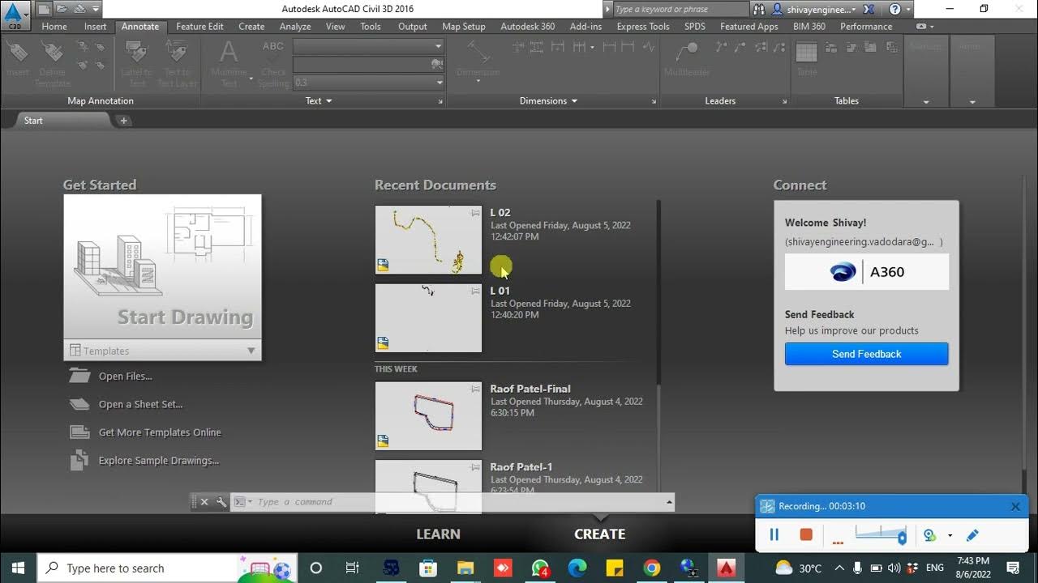Switch to the Insert ribbon tab
The width and height of the screenshot is (1038, 583).
96,26
